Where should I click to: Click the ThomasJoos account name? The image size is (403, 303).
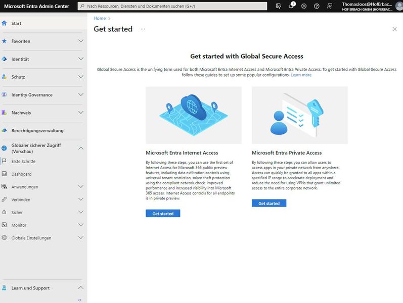click(x=367, y=4)
